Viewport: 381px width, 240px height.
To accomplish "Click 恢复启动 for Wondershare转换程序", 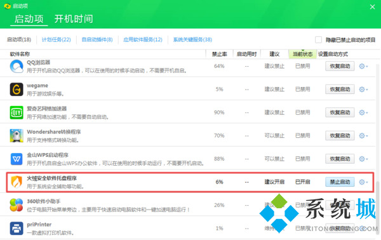I will (340, 135).
